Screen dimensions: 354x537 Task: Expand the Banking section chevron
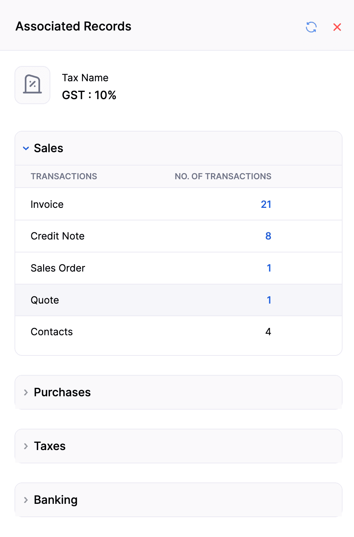26,500
